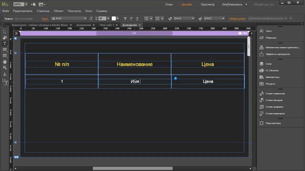Click the Опубликовать button
The image size is (305, 171).
tap(232, 4)
